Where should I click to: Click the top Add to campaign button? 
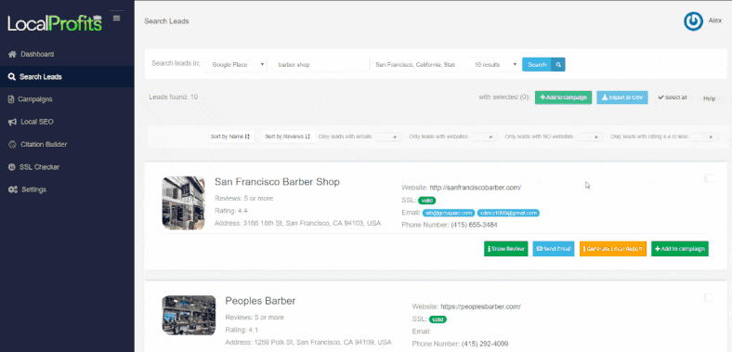[x=563, y=98]
